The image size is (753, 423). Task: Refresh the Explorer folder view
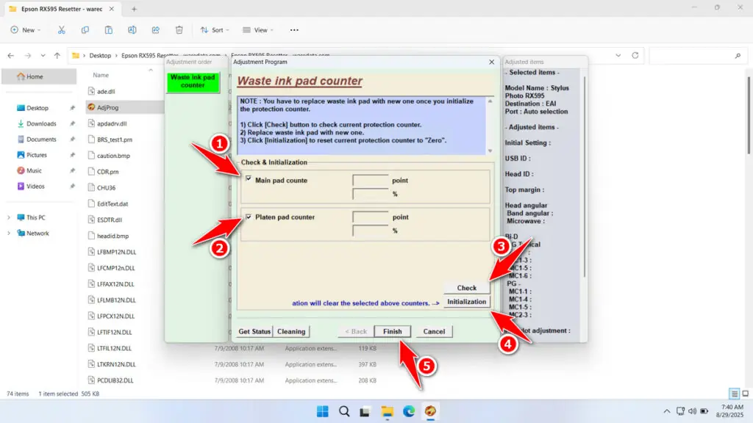pos(635,56)
